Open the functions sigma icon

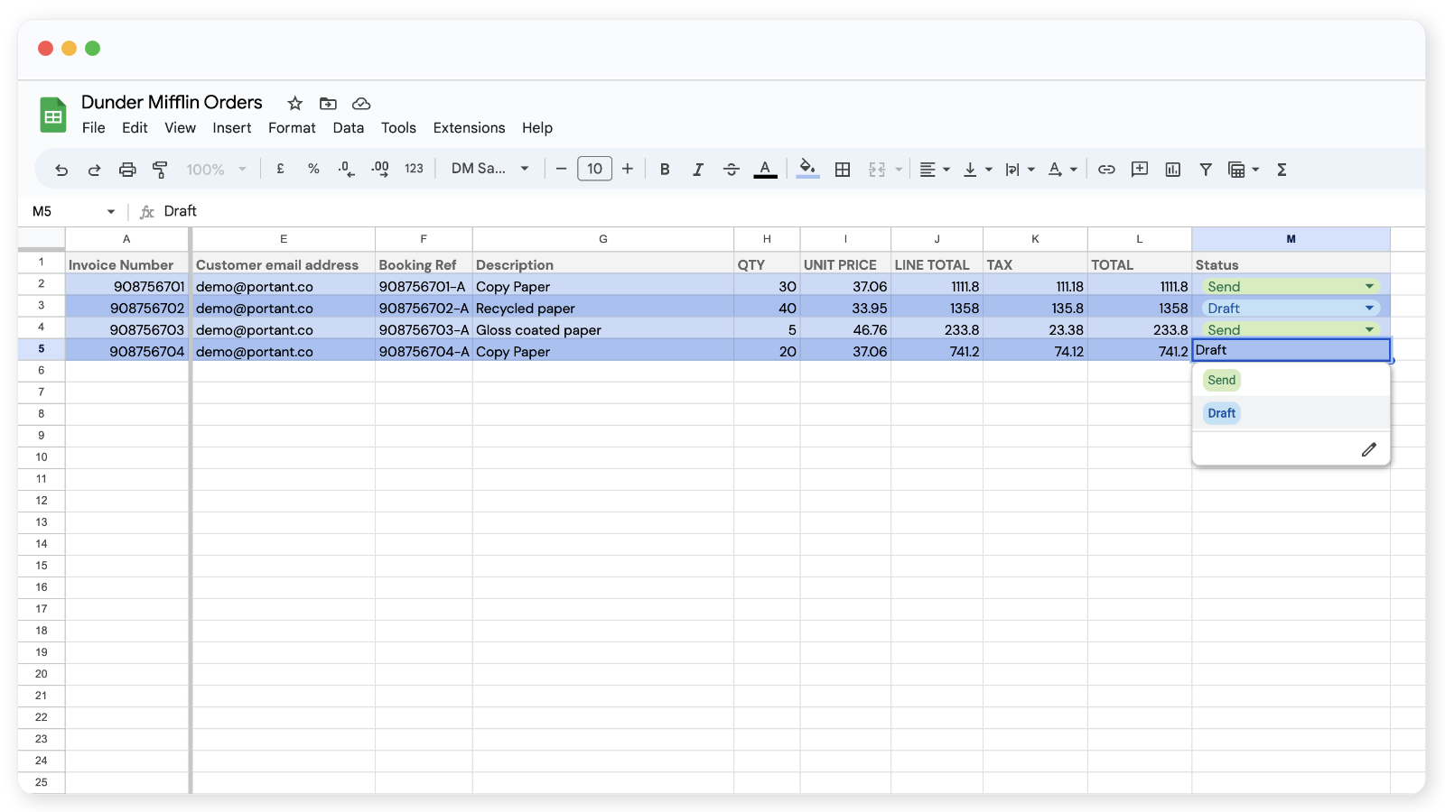1281,170
